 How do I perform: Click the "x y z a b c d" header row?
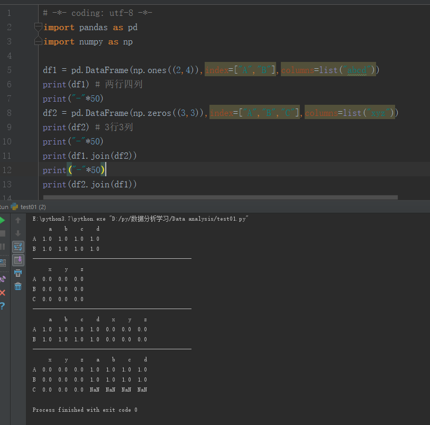point(98,359)
